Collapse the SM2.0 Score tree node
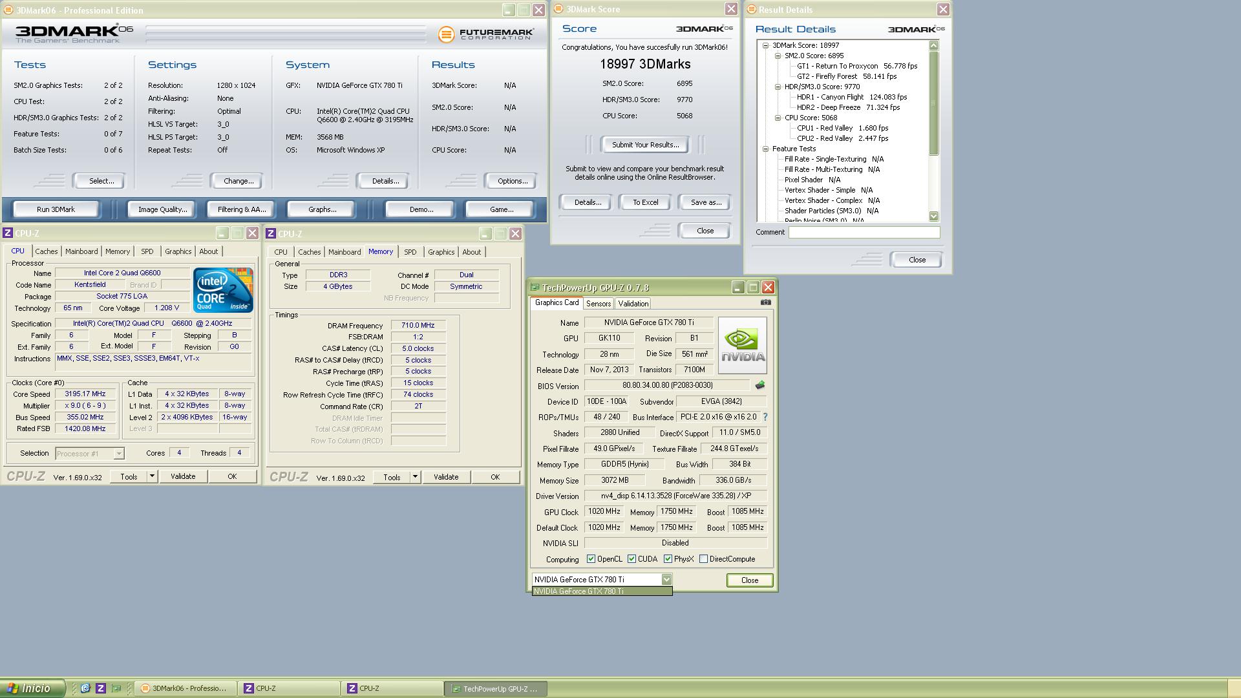The image size is (1241, 698). pyautogui.click(x=778, y=56)
